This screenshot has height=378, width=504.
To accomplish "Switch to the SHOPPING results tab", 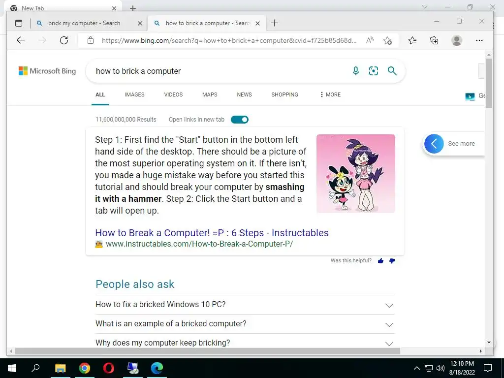I will tap(284, 94).
